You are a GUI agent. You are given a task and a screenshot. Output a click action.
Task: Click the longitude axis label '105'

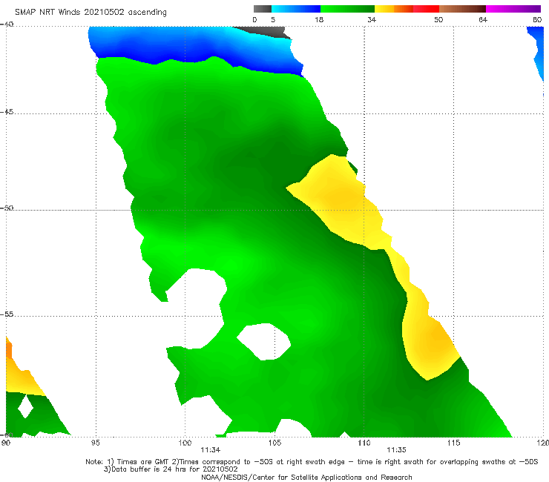pos(274,443)
